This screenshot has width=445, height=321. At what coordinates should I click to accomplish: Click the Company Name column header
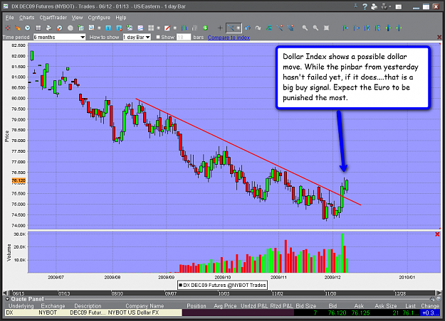pos(145,306)
